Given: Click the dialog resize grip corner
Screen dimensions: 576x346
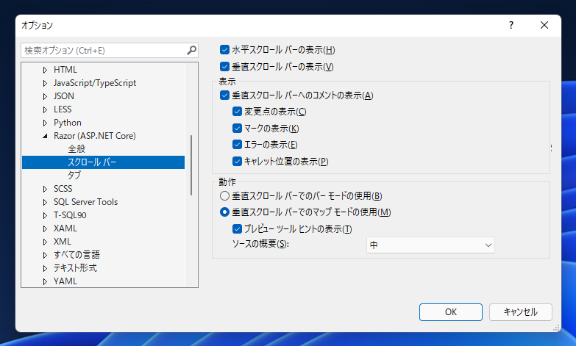Looking at the screenshot, I should pos(557,328).
